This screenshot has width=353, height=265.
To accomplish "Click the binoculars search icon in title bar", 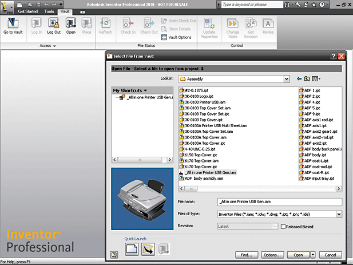I will click(x=287, y=5).
